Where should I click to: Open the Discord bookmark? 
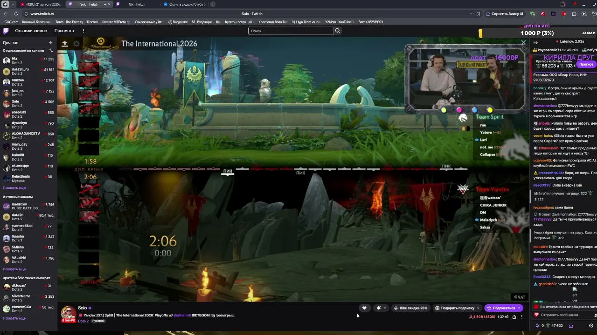[92, 22]
